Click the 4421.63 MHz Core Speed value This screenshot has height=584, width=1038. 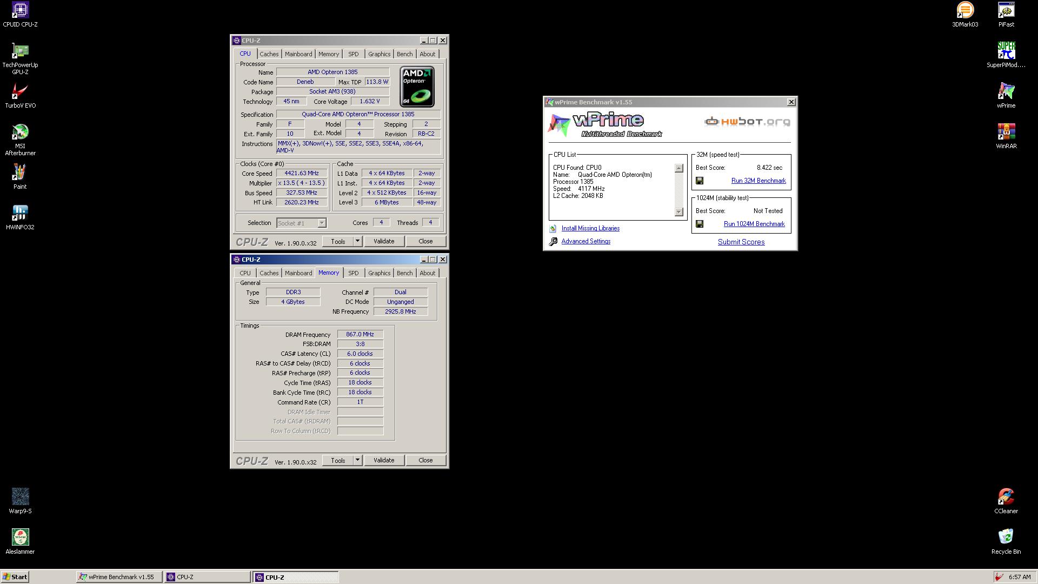301,173
